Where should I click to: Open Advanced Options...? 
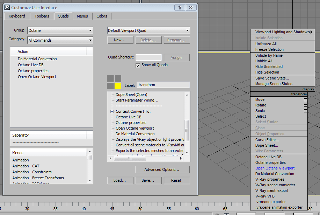[x=162, y=169]
